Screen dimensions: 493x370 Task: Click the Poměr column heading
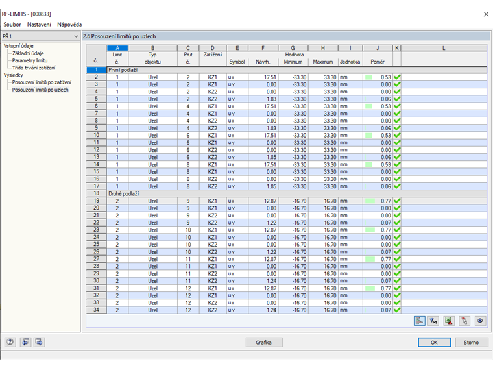[378, 62]
